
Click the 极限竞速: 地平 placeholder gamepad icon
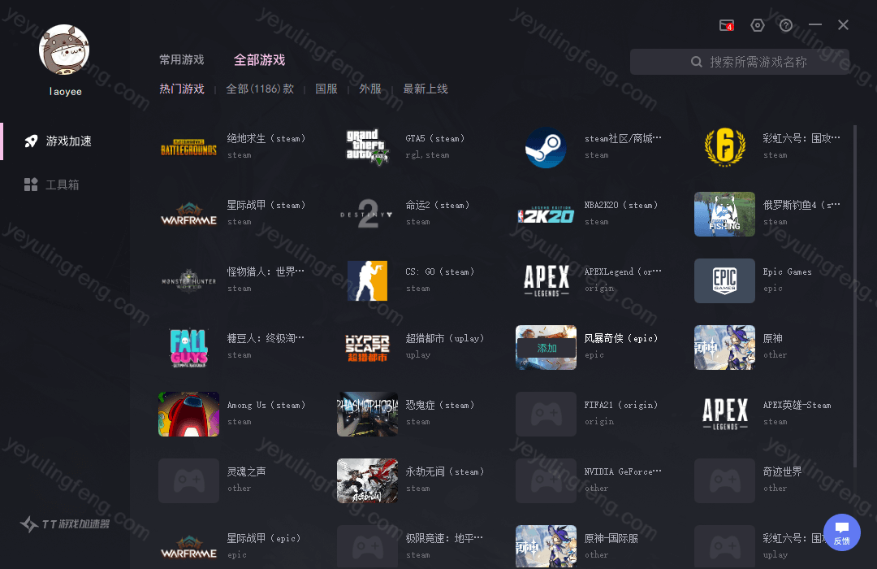[x=368, y=546]
